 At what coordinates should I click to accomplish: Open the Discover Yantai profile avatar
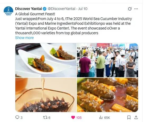pyautogui.click(x=8, y=11)
